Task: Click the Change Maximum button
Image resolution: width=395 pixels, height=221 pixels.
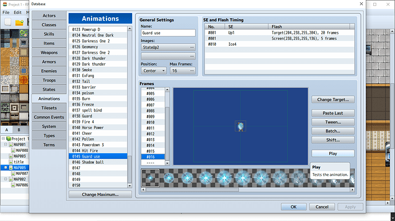Action: [100, 194]
